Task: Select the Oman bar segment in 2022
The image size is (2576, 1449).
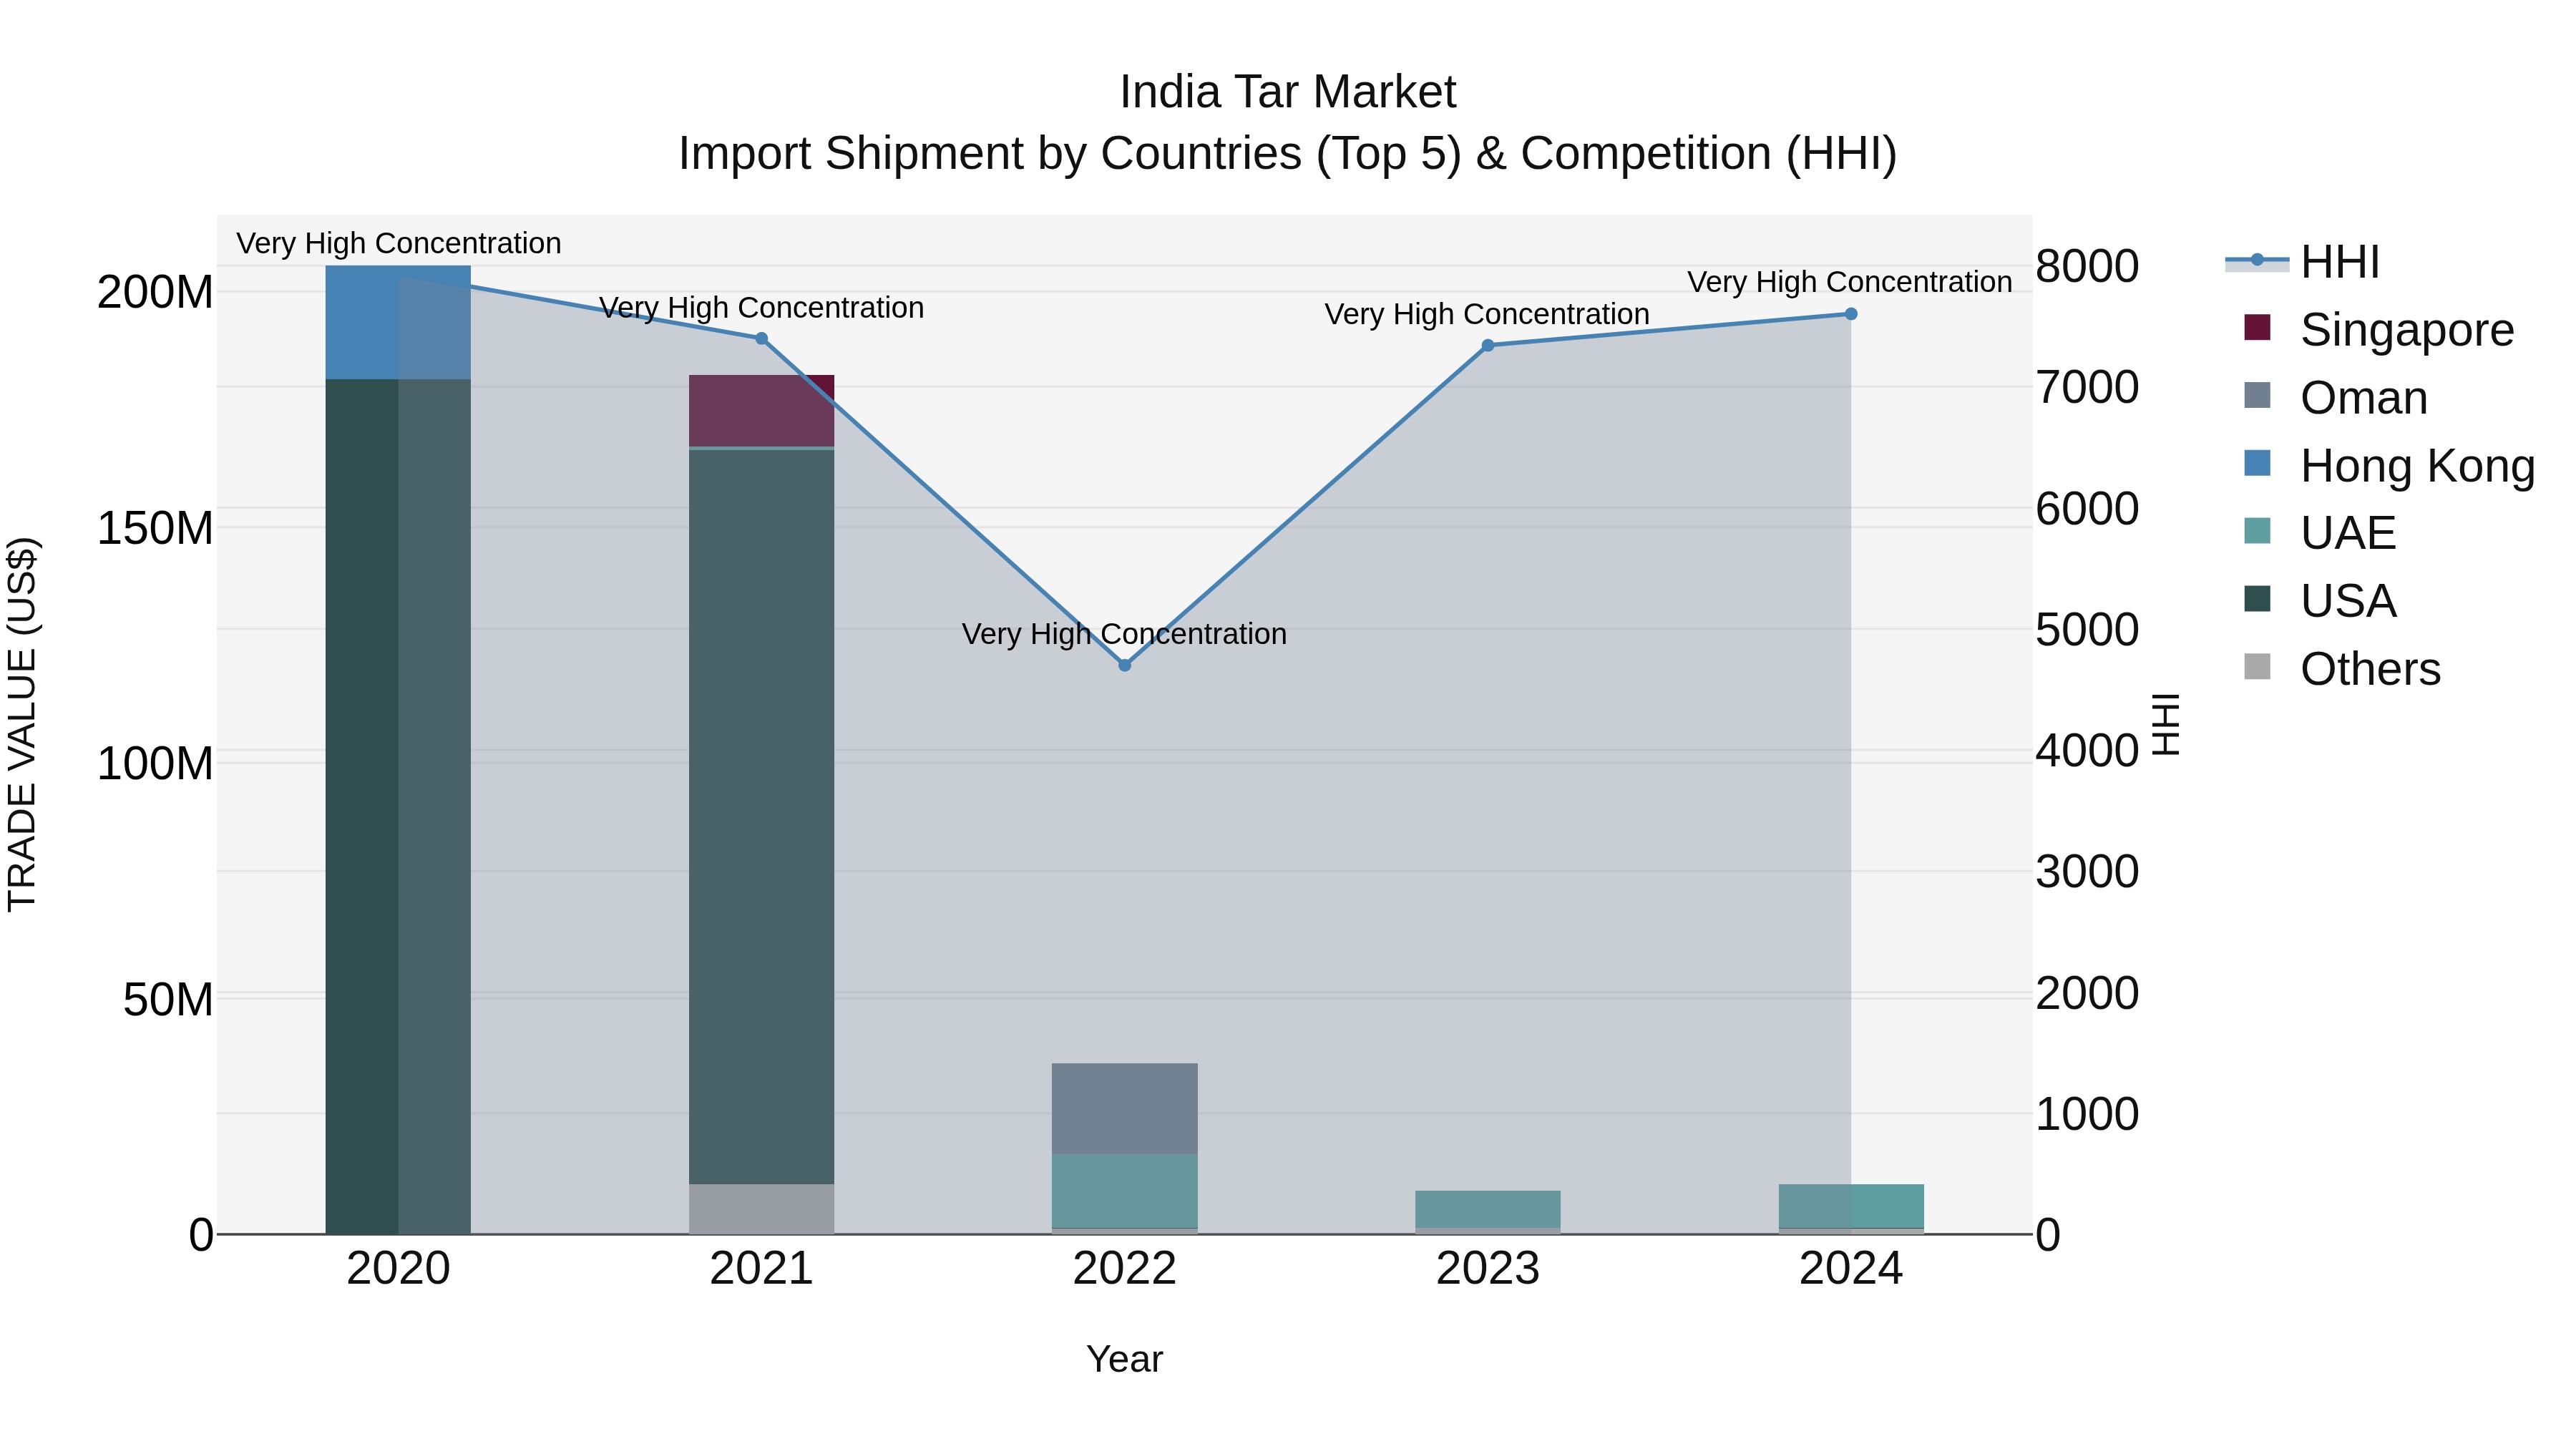Action: (1124, 1109)
